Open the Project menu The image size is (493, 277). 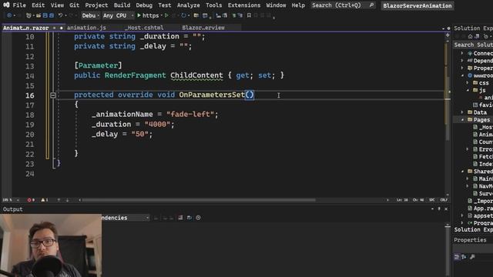[x=96, y=5]
